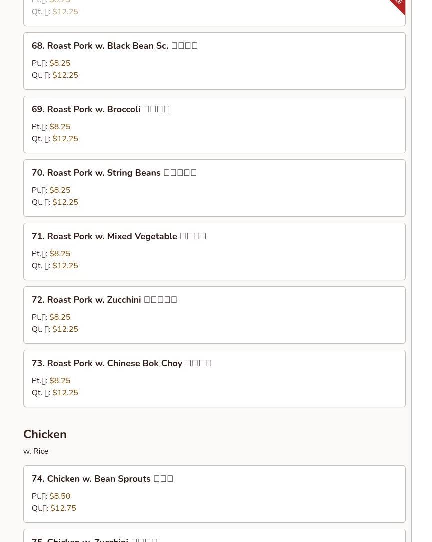Viewport: 432px width, 542px height.
Task: Click the red corner ribbon badge
Action: click(399, 4)
